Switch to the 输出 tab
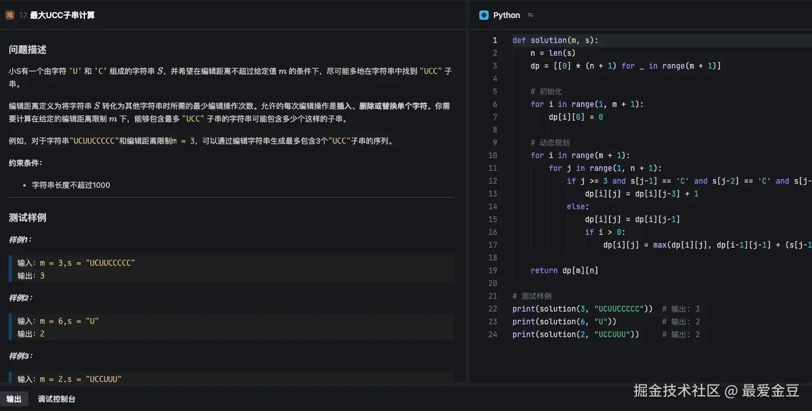Screen dimensions: 812x411 tap(14, 399)
